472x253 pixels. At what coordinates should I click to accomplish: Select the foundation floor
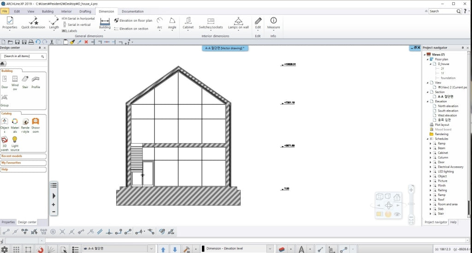(x=448, y=78)
